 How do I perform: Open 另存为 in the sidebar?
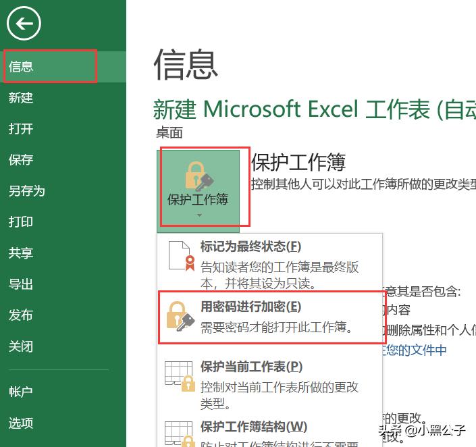[63, 191]
